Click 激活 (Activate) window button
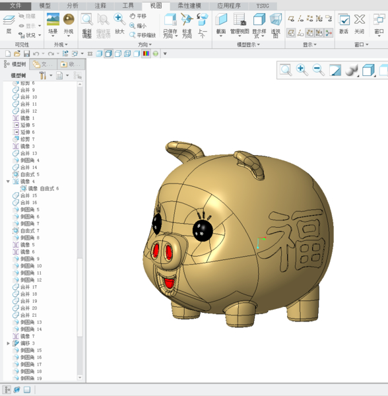388x396 pixels. [x=344, y=24]
